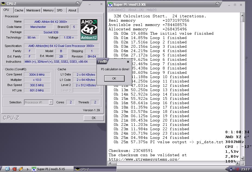
Task: Click the Technology value 90 nm
Action: click(31, 37)
